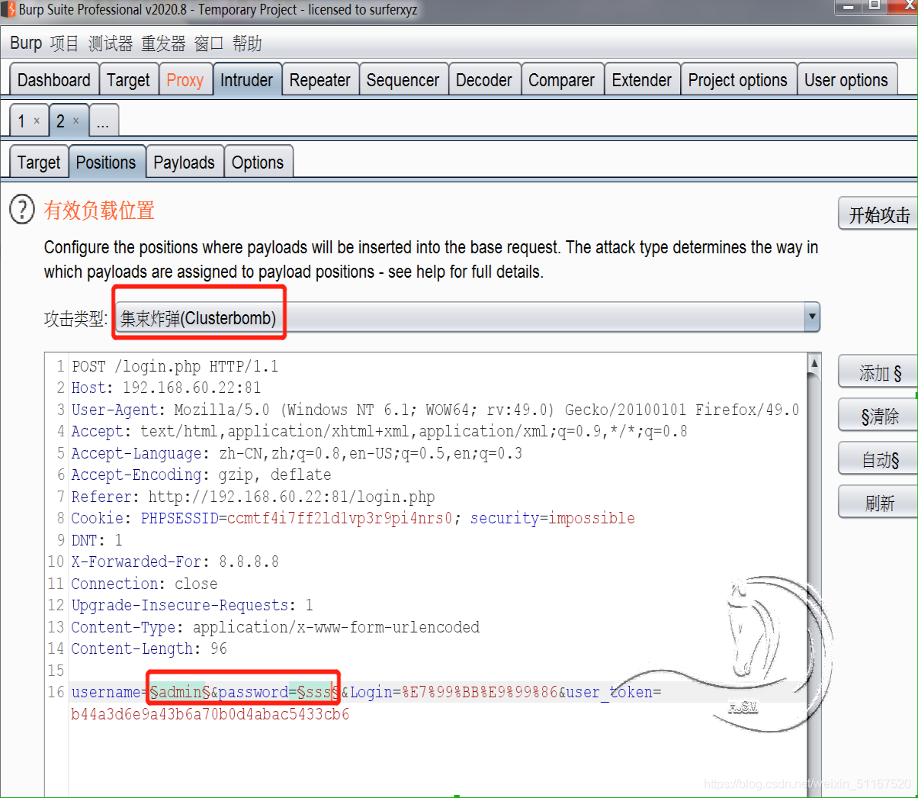Open the 项目 menu
This screenshot has width=918, height=798.
click(x=65, y=43)
